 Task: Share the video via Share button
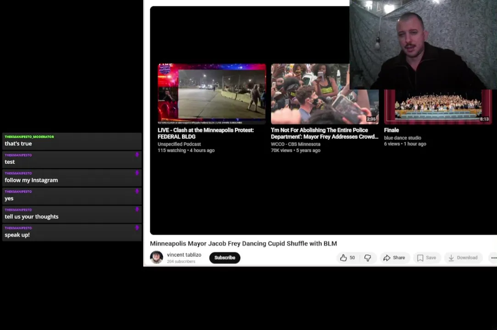click(x=394, y=258)
